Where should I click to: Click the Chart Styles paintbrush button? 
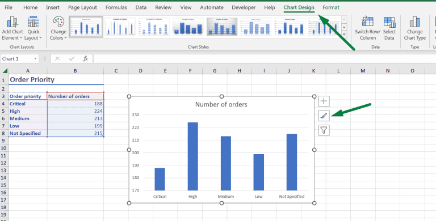pyautogui.click(x=324, y=116)
